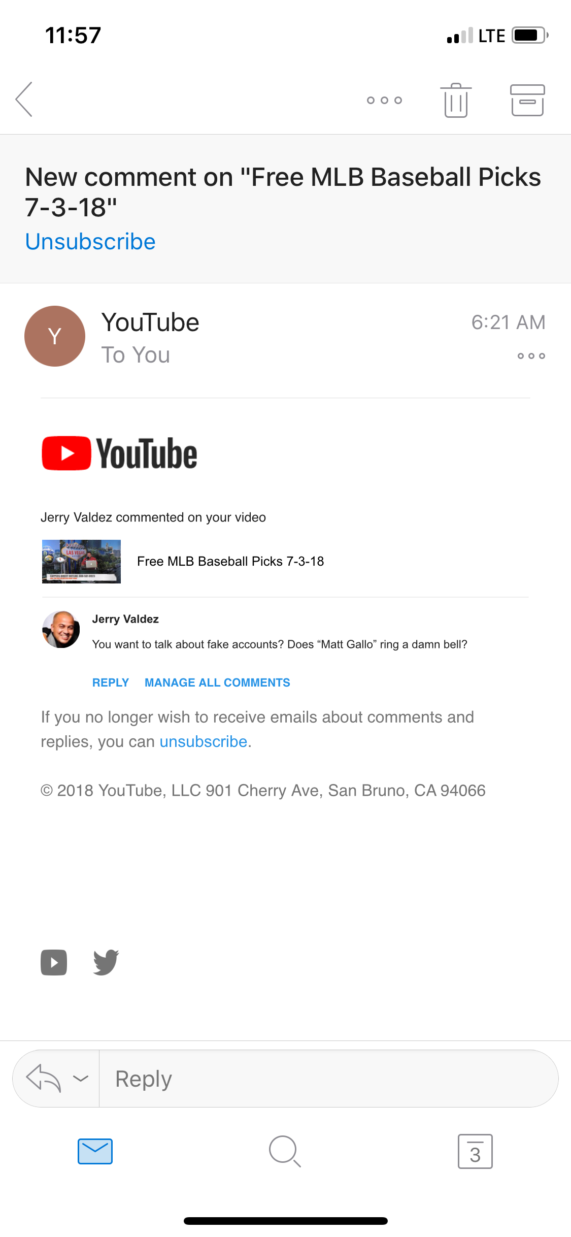Open MANAGE ALL COMMENTS link
The image size is (571, 1237).
click(x=217, y=682)
